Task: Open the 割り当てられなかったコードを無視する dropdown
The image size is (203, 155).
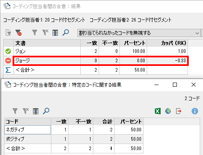Action: (139, 33)
